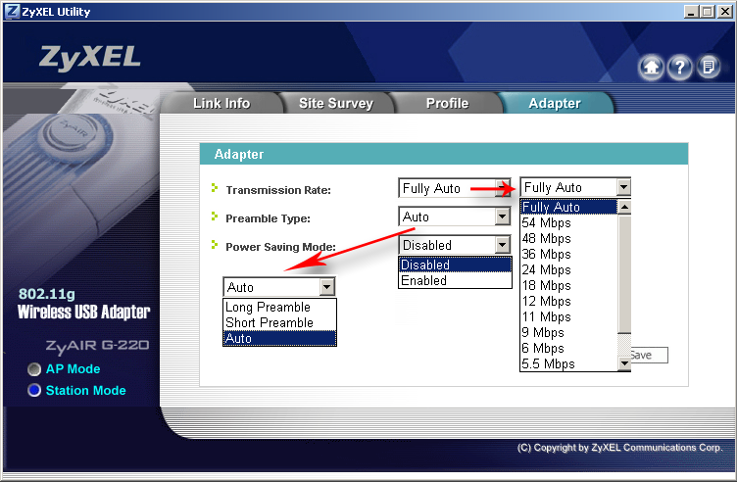Choose 11 Mbps from the rate list

click(568, 316)
